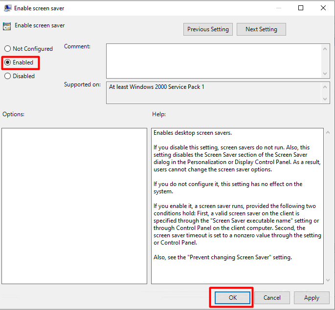Screen dimensions: 335x310
Task: Click 'Also, see the "Prevent changing Screen Saver"' text
Action: (223, 257)
